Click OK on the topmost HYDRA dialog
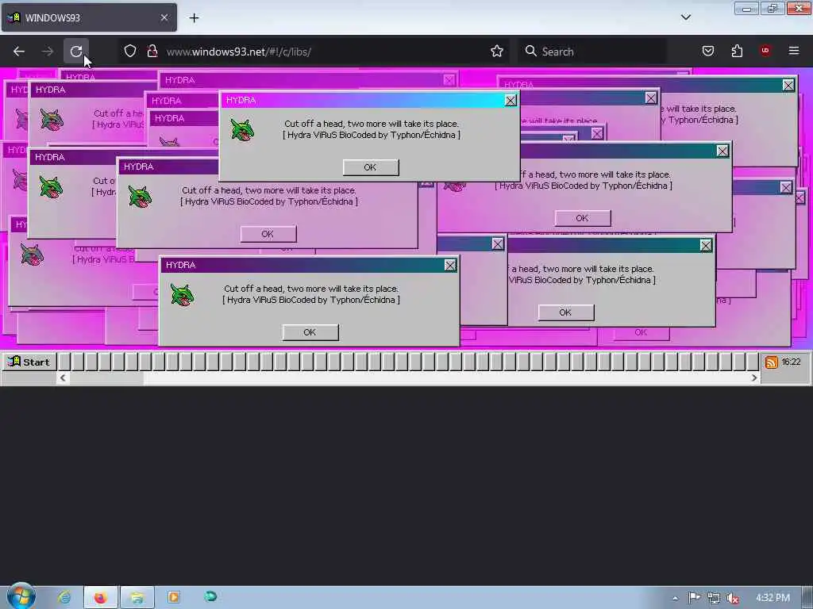 pos(371,167)
